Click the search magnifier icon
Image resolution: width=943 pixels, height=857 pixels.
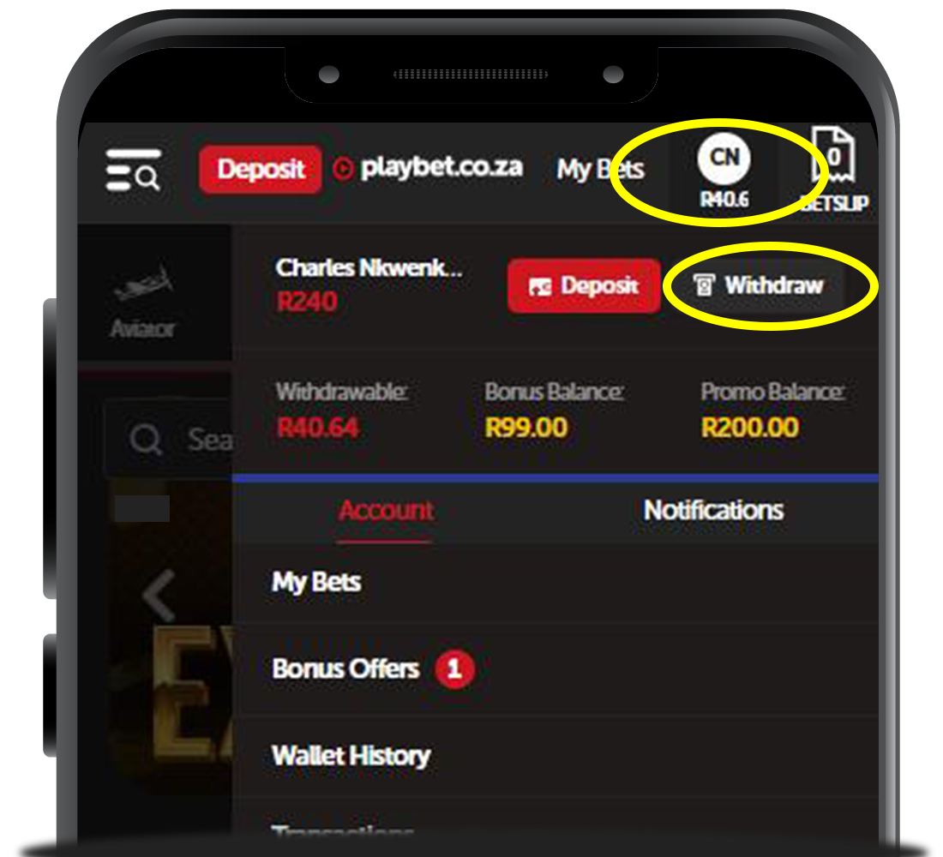(146, 439)
